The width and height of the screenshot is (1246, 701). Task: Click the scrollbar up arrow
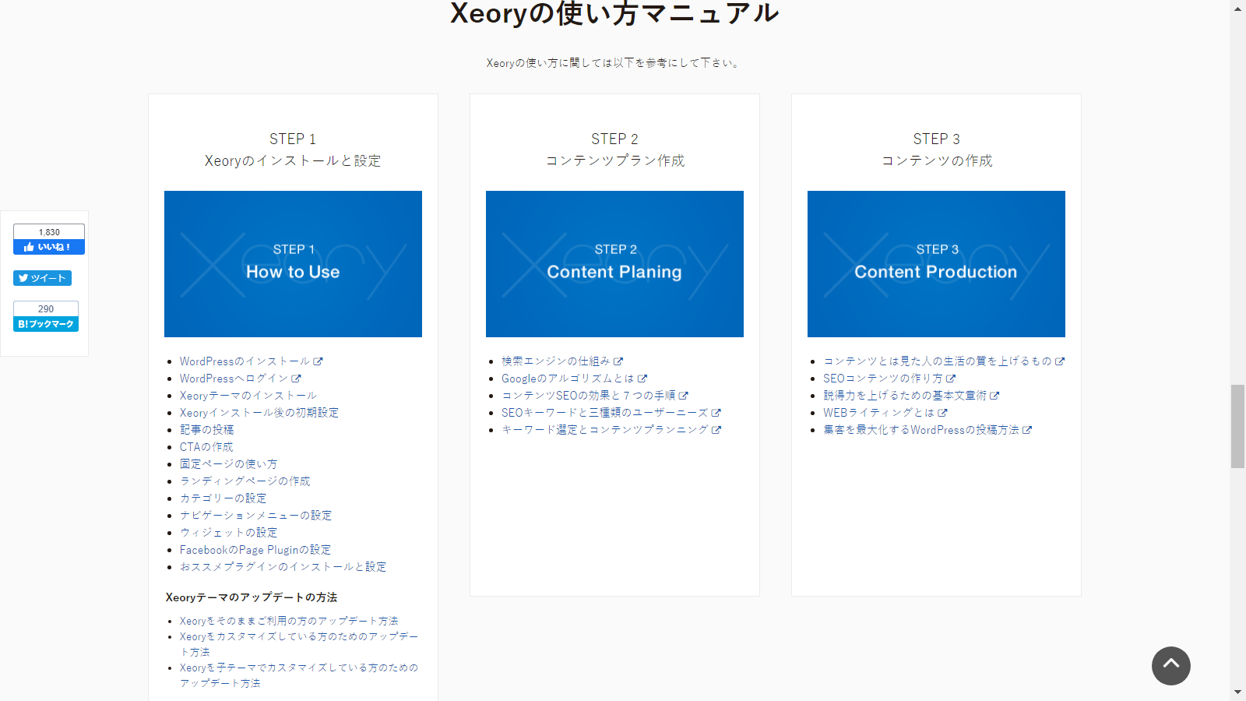tap(1238, 8)
